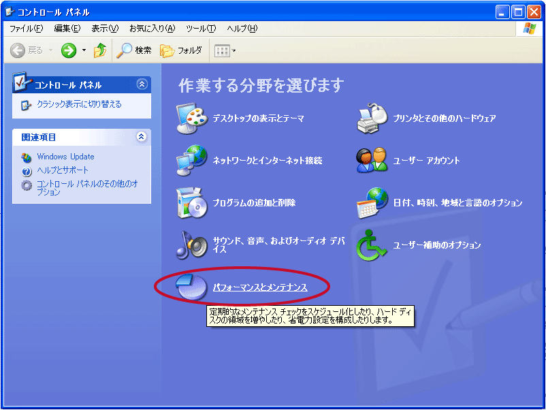Open the 表示(V) menu

pos(105,29)
